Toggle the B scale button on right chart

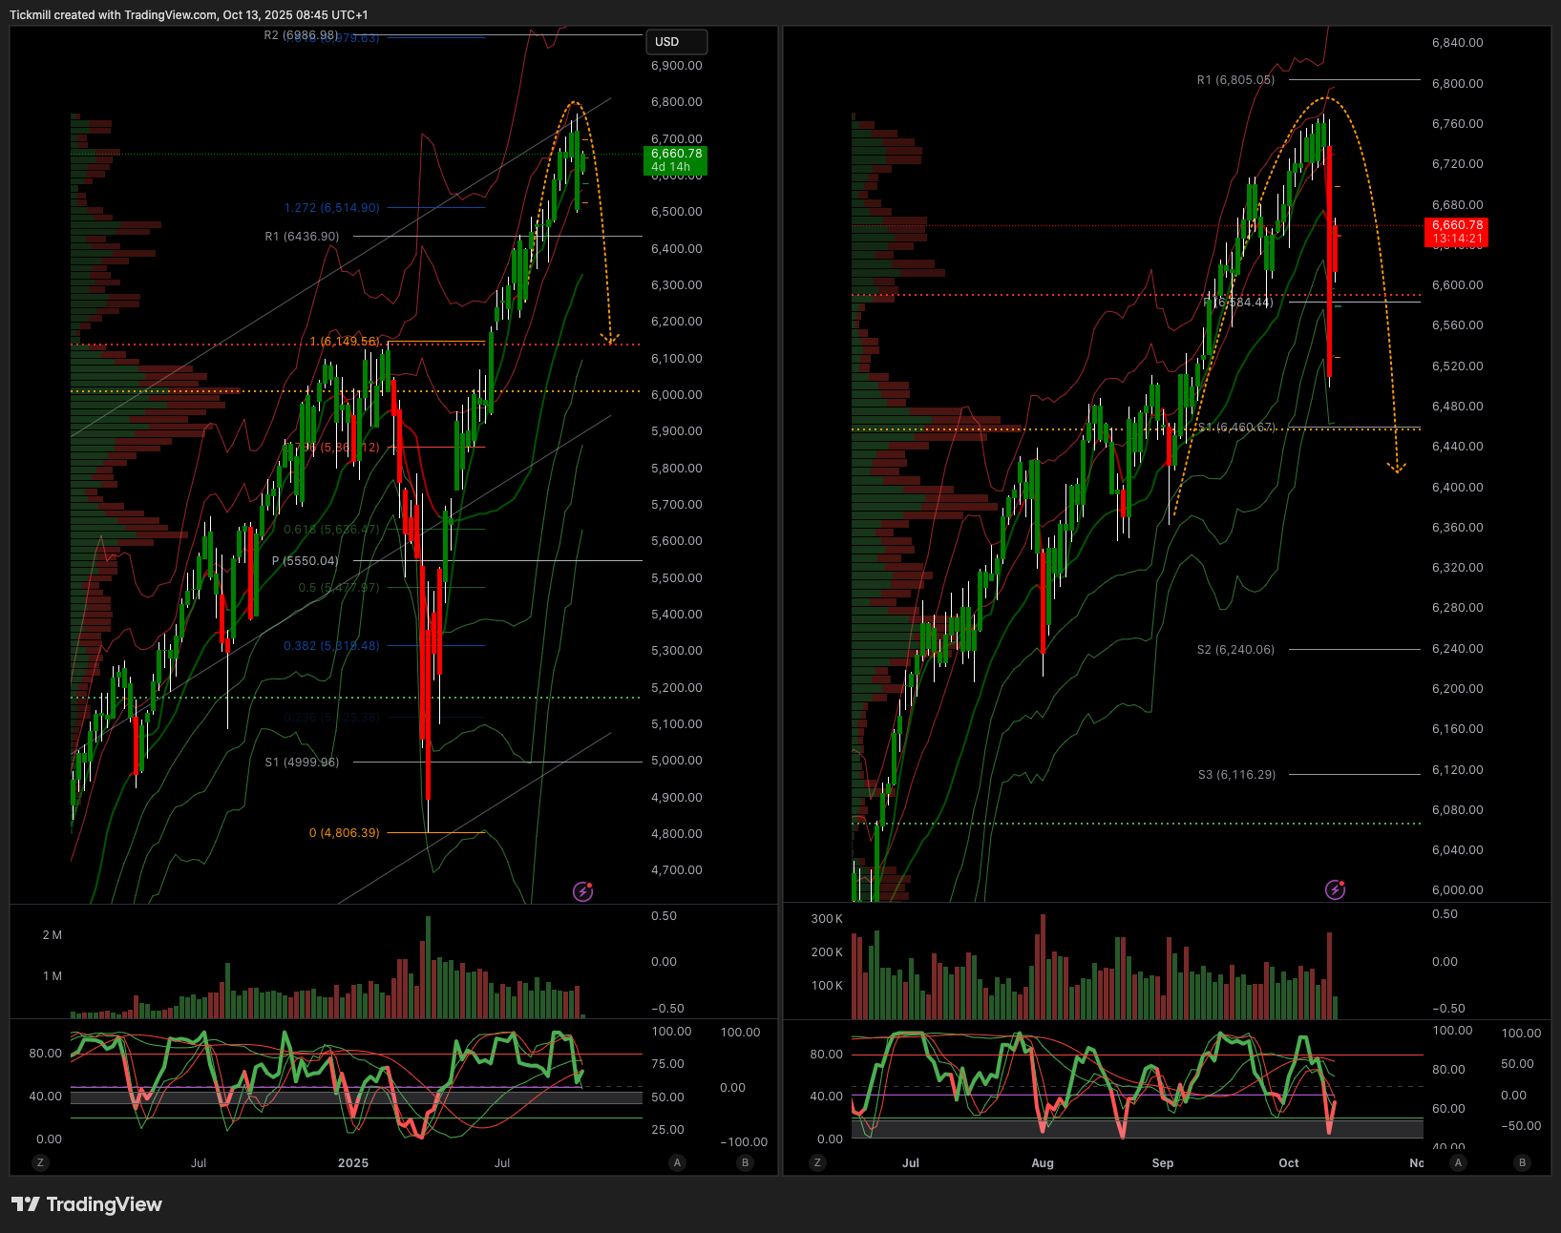tap(1522, 1162)
